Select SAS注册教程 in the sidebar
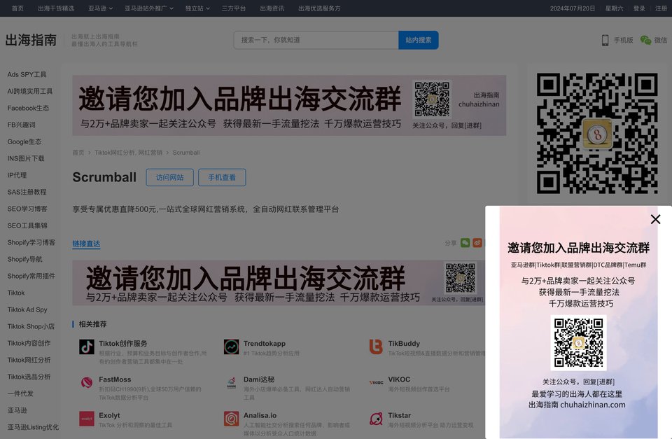The width and height of the screenshot is (672, 439). point(27,192)
